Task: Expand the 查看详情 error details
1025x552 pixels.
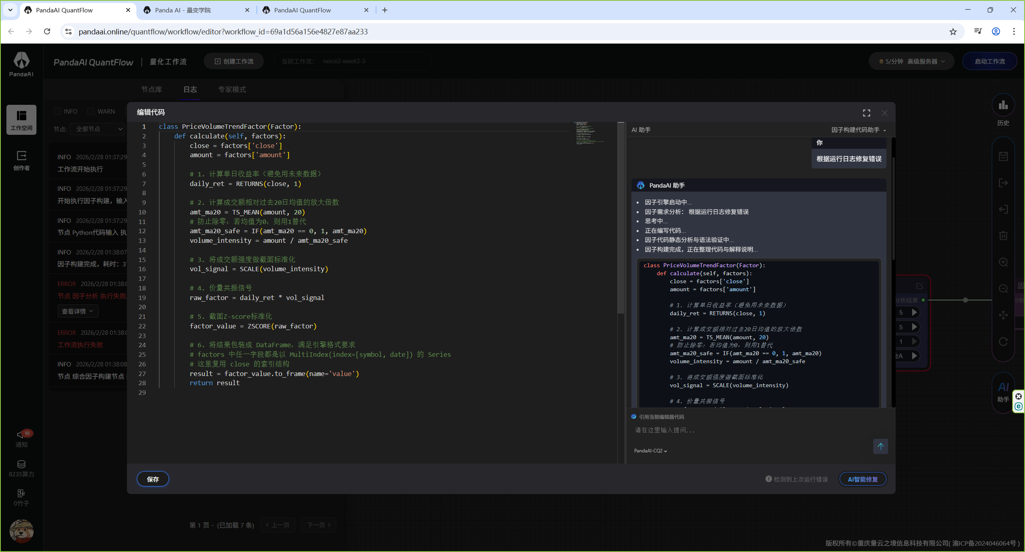Action: click(x=78, y=311)
